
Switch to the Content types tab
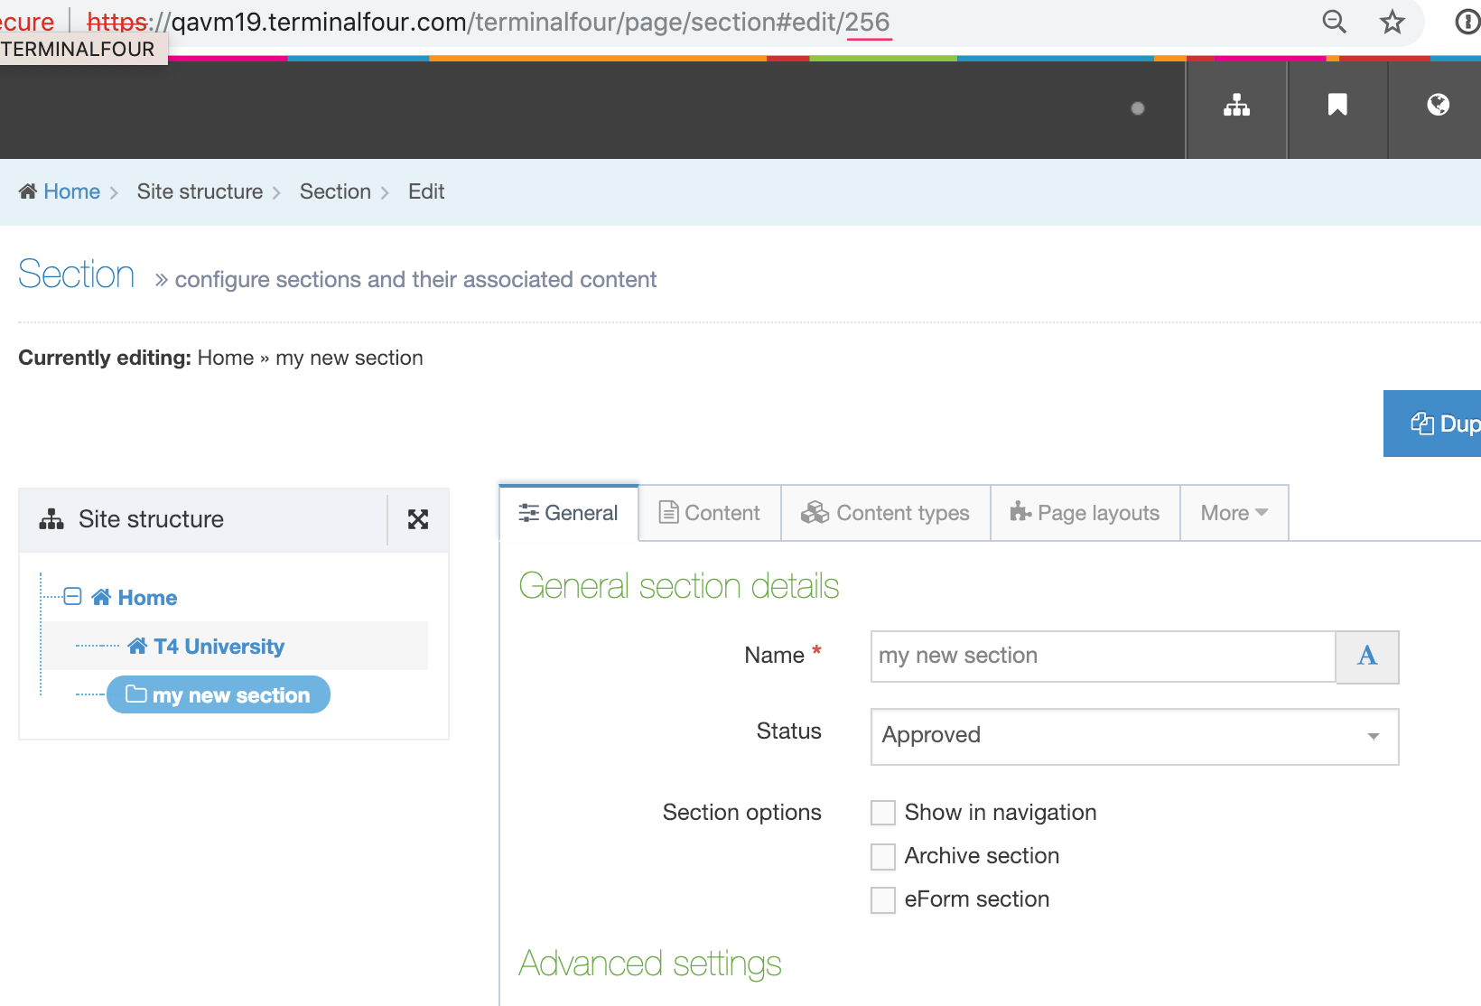click(885, 513)
